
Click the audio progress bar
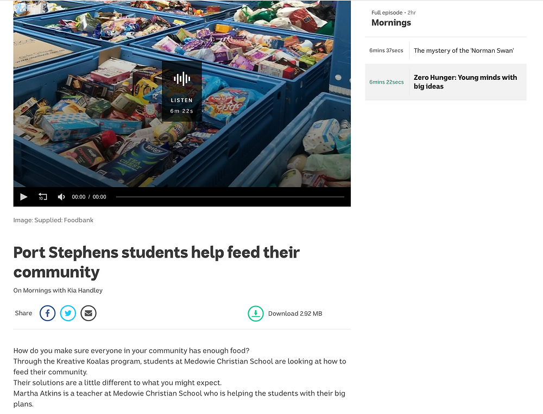(x=230, y=197)
